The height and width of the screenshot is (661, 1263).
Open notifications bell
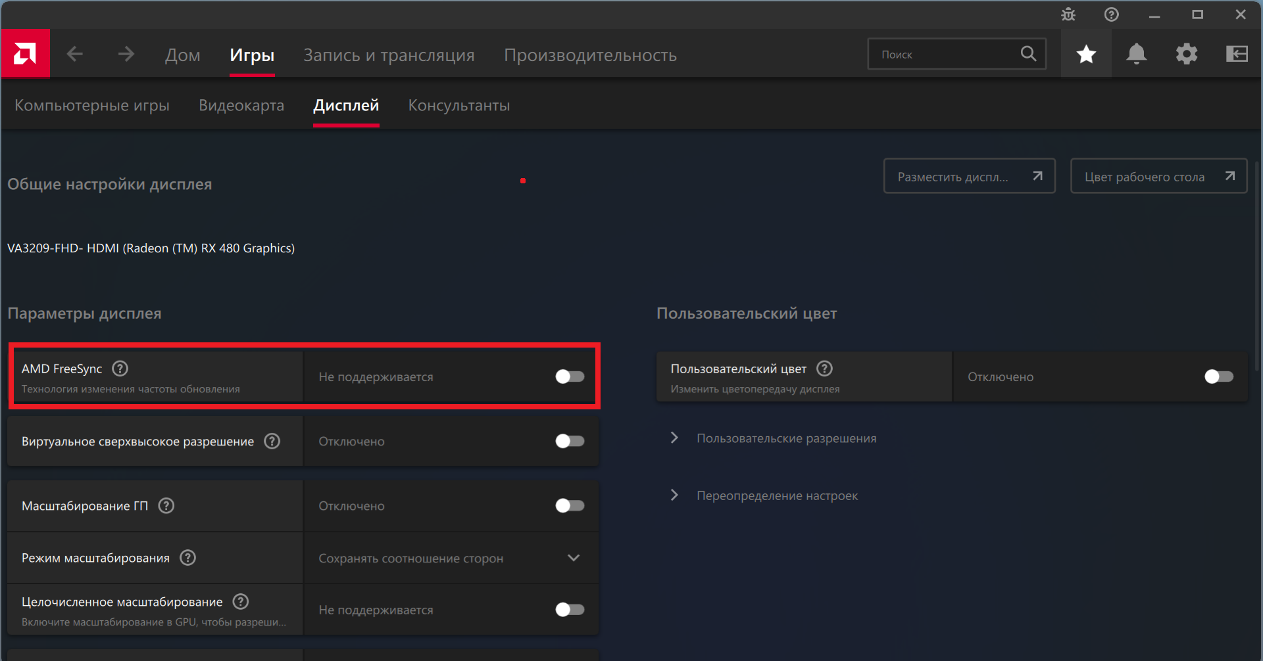[x=1136, y=54]
